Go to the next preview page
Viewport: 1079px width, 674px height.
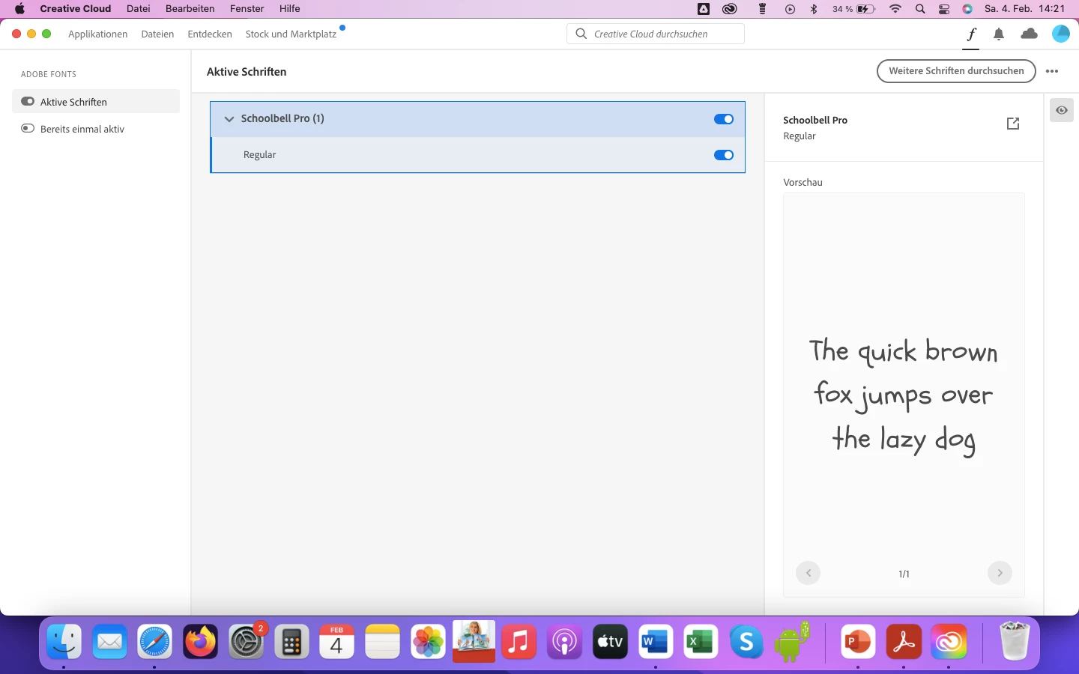1000,574
